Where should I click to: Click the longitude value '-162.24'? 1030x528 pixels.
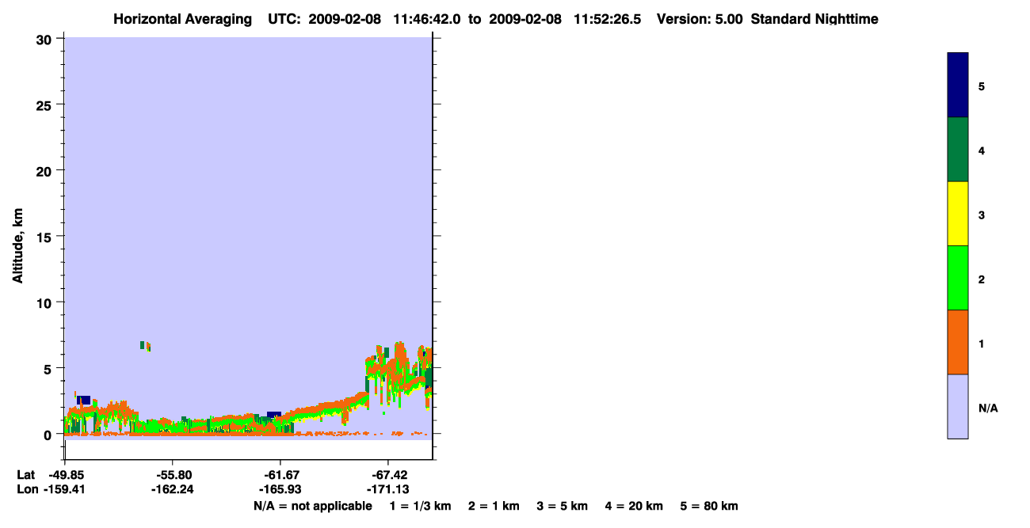[172, 489]
